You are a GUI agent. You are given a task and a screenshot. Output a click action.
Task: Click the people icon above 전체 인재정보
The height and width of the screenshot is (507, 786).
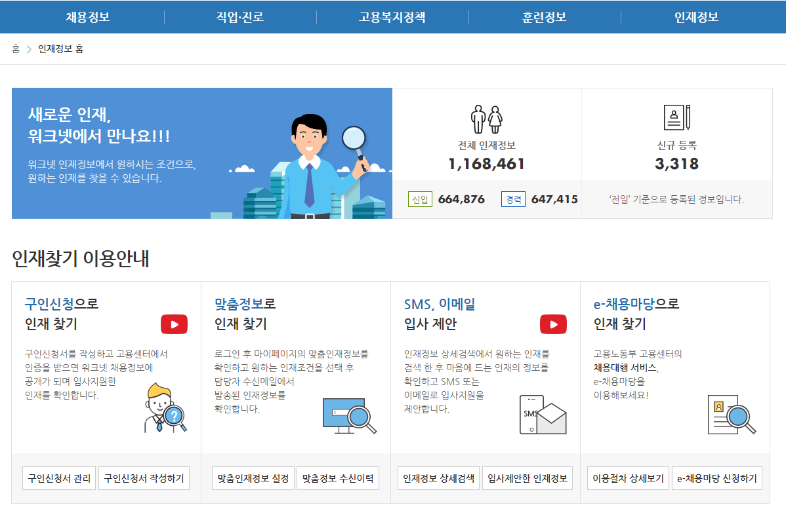point(486,119)
